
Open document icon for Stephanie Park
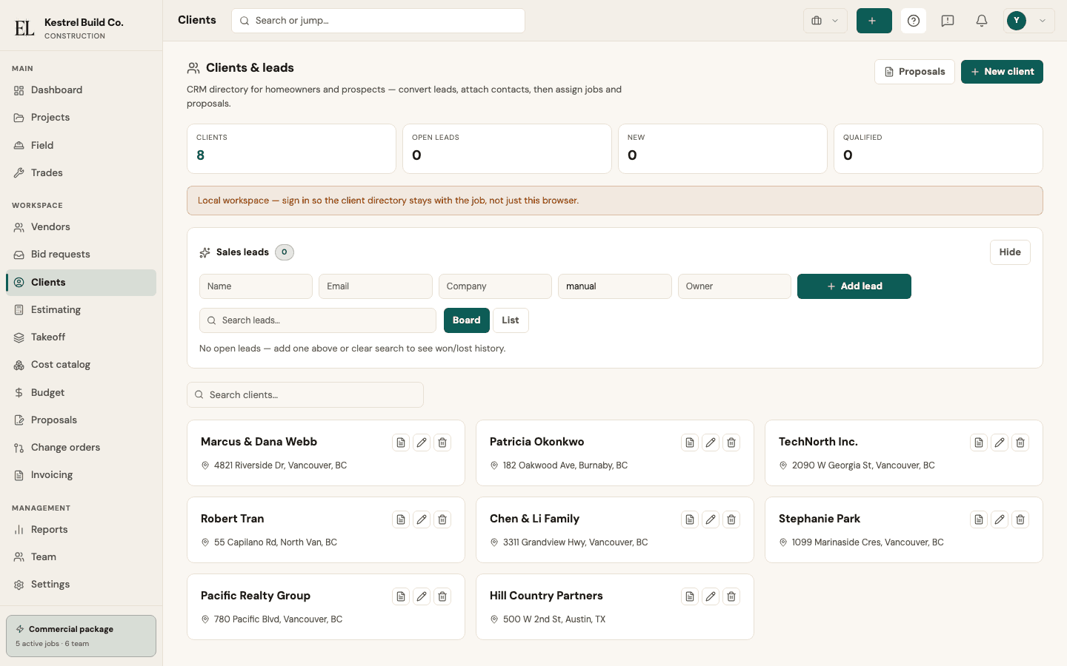(x=979, y=519)
